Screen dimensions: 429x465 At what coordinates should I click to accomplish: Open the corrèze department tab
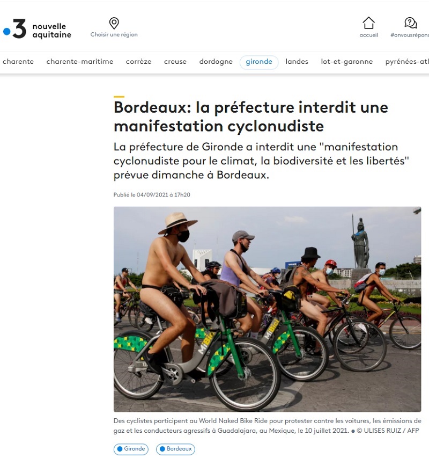(x=139, y=62)
